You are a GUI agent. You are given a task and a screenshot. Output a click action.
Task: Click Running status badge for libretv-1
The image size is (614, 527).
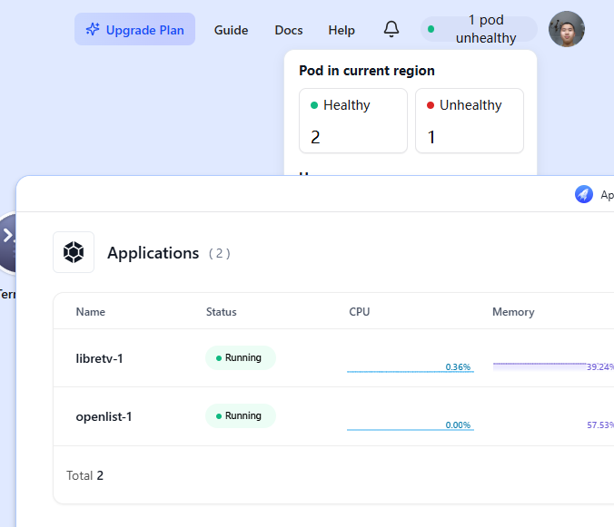click(241, 357)
